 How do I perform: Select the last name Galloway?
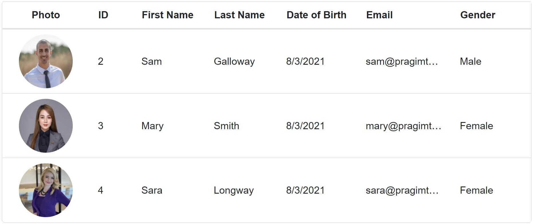point(234,62)
